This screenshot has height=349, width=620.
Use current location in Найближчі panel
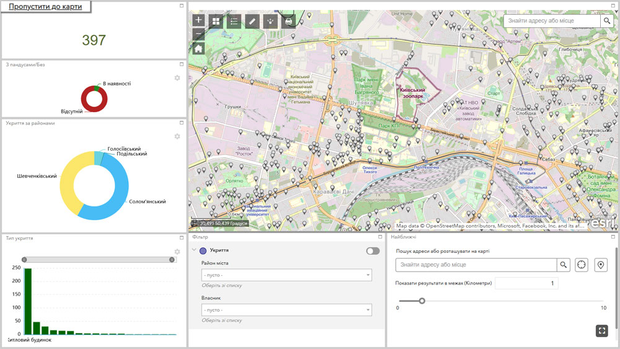click(582, 265)
